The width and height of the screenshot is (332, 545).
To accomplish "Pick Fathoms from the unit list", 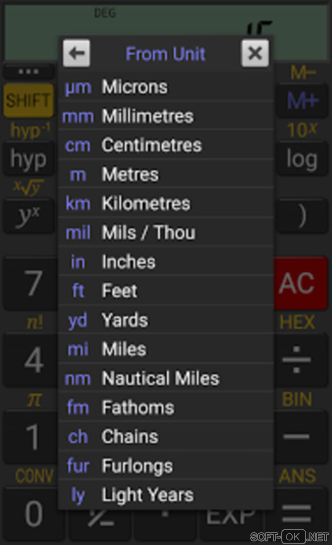I will [166, 407].
